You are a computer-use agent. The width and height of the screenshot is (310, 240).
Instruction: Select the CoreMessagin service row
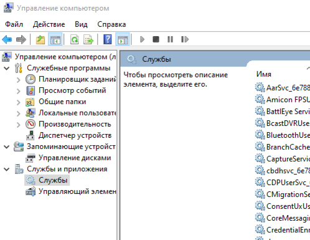pyautogui.click(x=282, y=218)
